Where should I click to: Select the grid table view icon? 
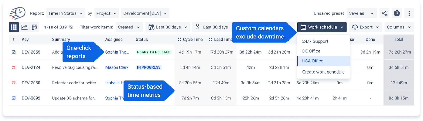tap(14, 27)
